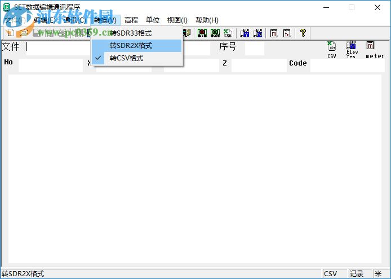
Task: Open the 单位 menu
Action: tap(153, 20)
